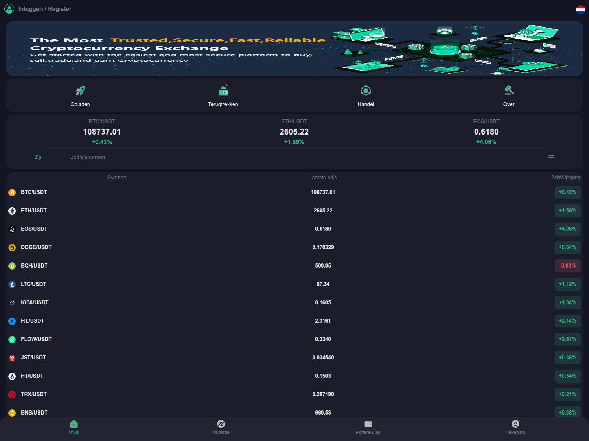Click TRX/USDT +0.21% change badge
Screen dimensions: 589x441
click(568, 394)
